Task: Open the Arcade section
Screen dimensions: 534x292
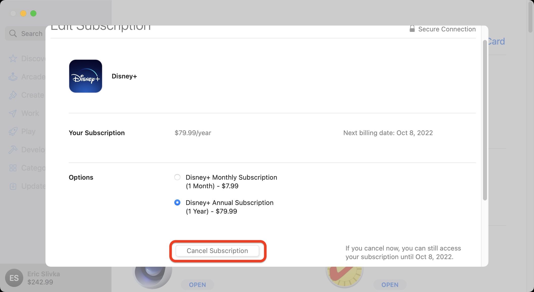Action: coord(28,77)
